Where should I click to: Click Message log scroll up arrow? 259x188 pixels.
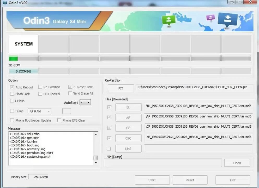(96, 134)
